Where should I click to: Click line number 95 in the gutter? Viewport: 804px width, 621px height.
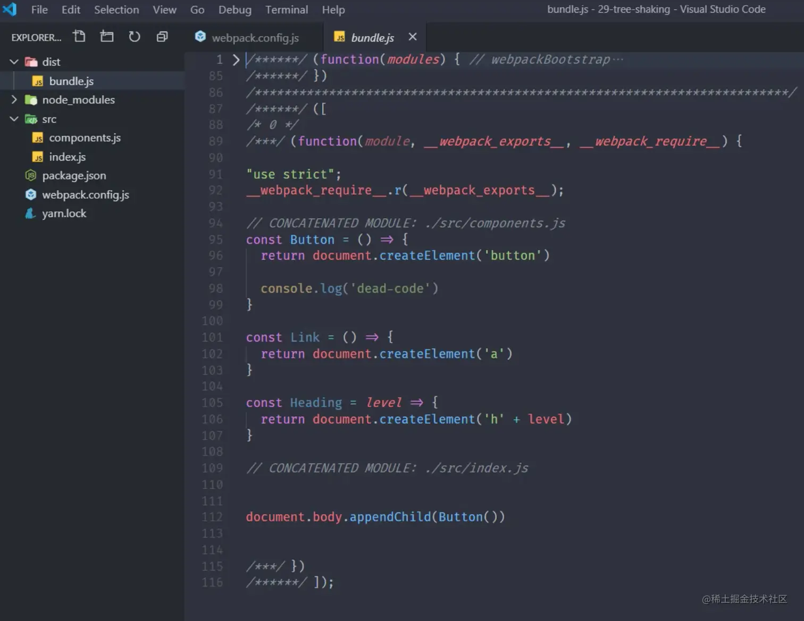pos(216,240)
